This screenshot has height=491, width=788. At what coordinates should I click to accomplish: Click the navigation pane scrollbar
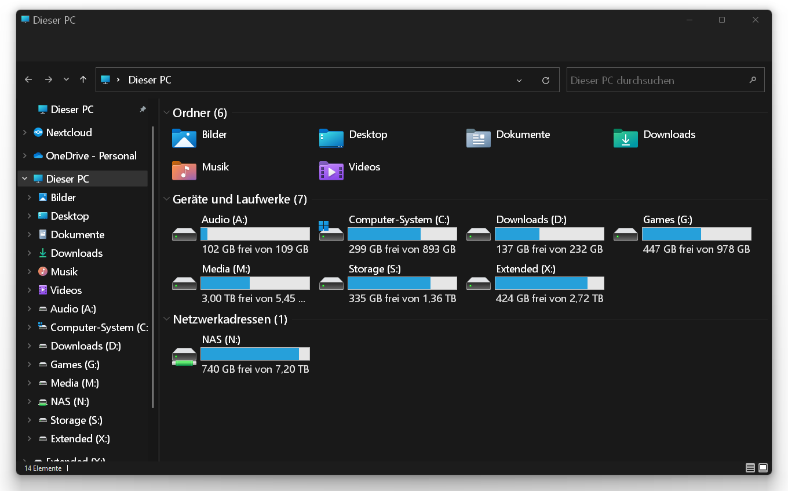coord(153,267)
